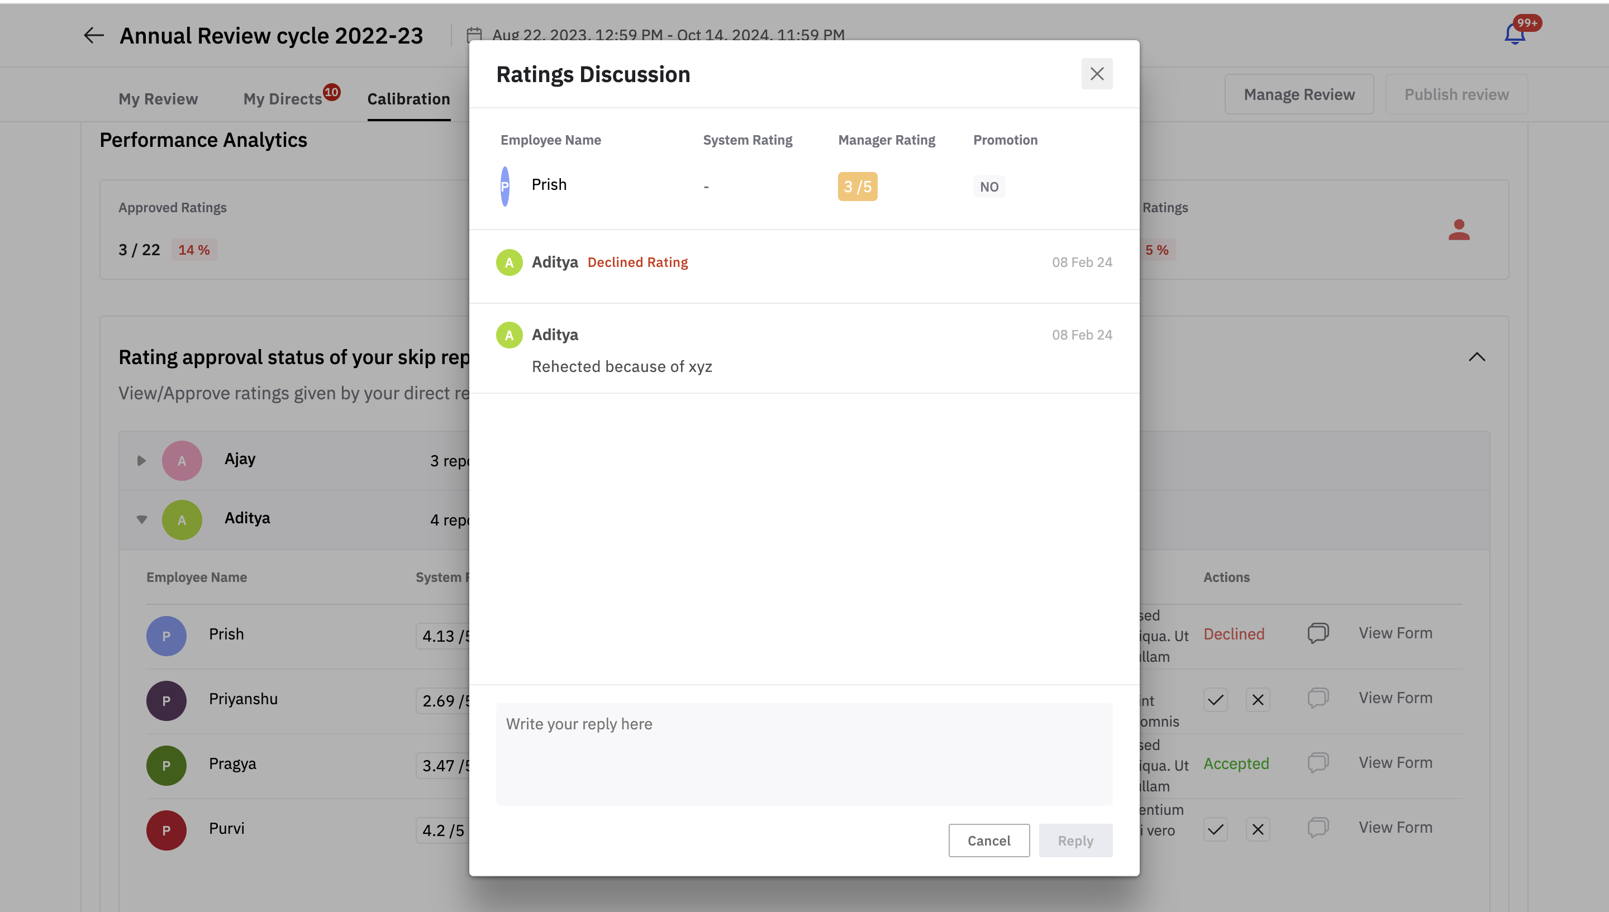Close the Ratings Discussion dialog

coord(1096,74)
